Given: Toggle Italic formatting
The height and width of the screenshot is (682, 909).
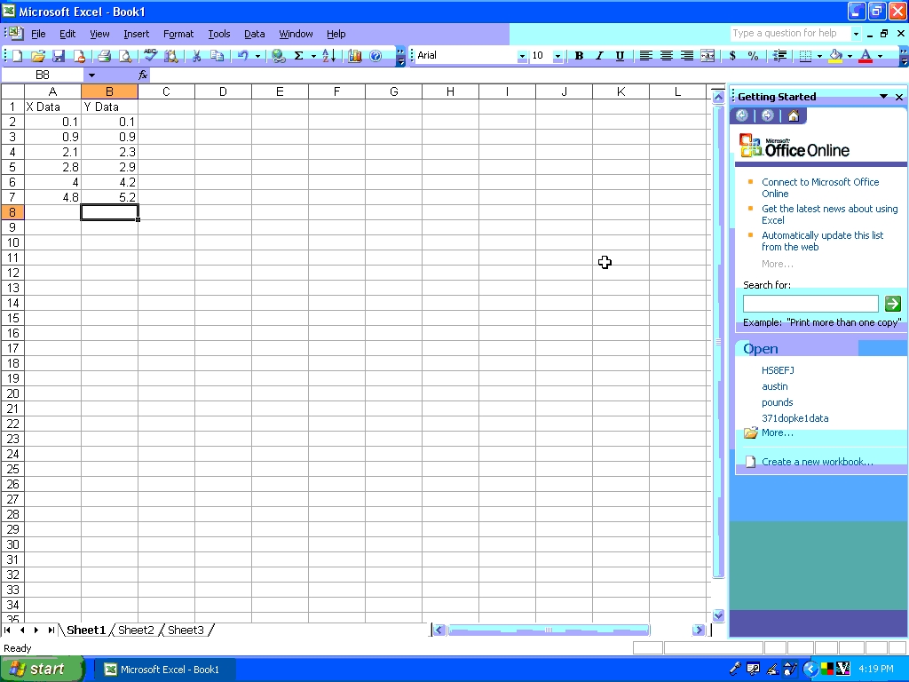Looking at the screenshot, I should (x=599, y=56).
